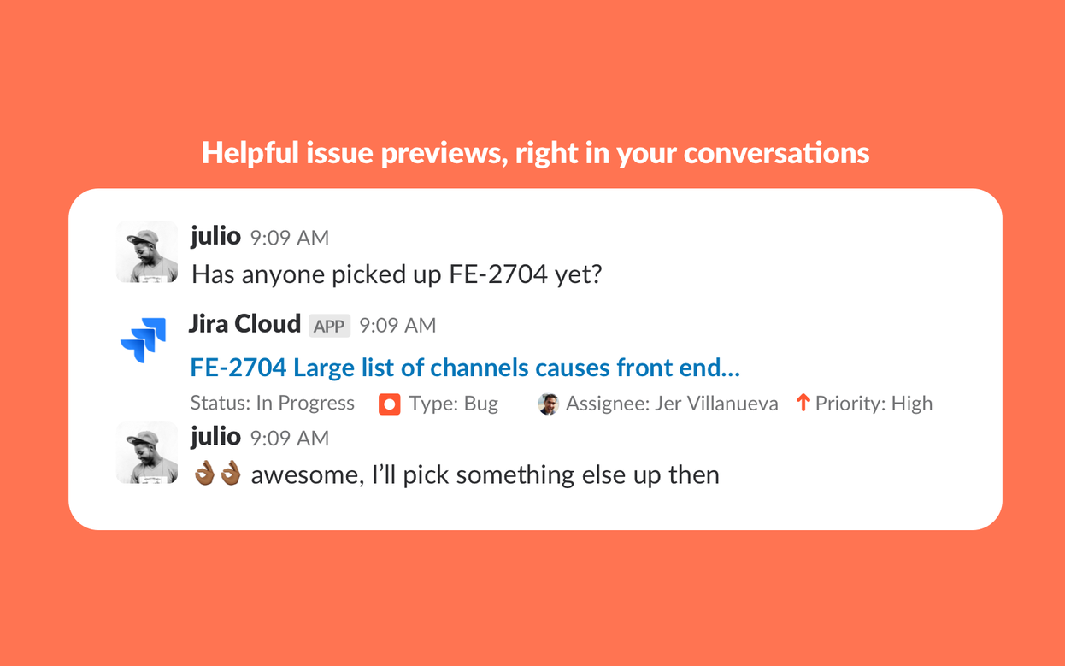
Task: Click the second OK hand emoji
Action: 231,474
